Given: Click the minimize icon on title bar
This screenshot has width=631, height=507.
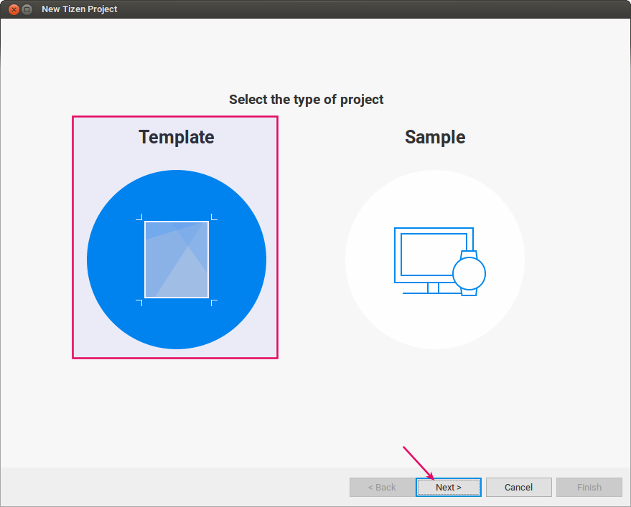Looking at the screenshot, I should (27, 9).
